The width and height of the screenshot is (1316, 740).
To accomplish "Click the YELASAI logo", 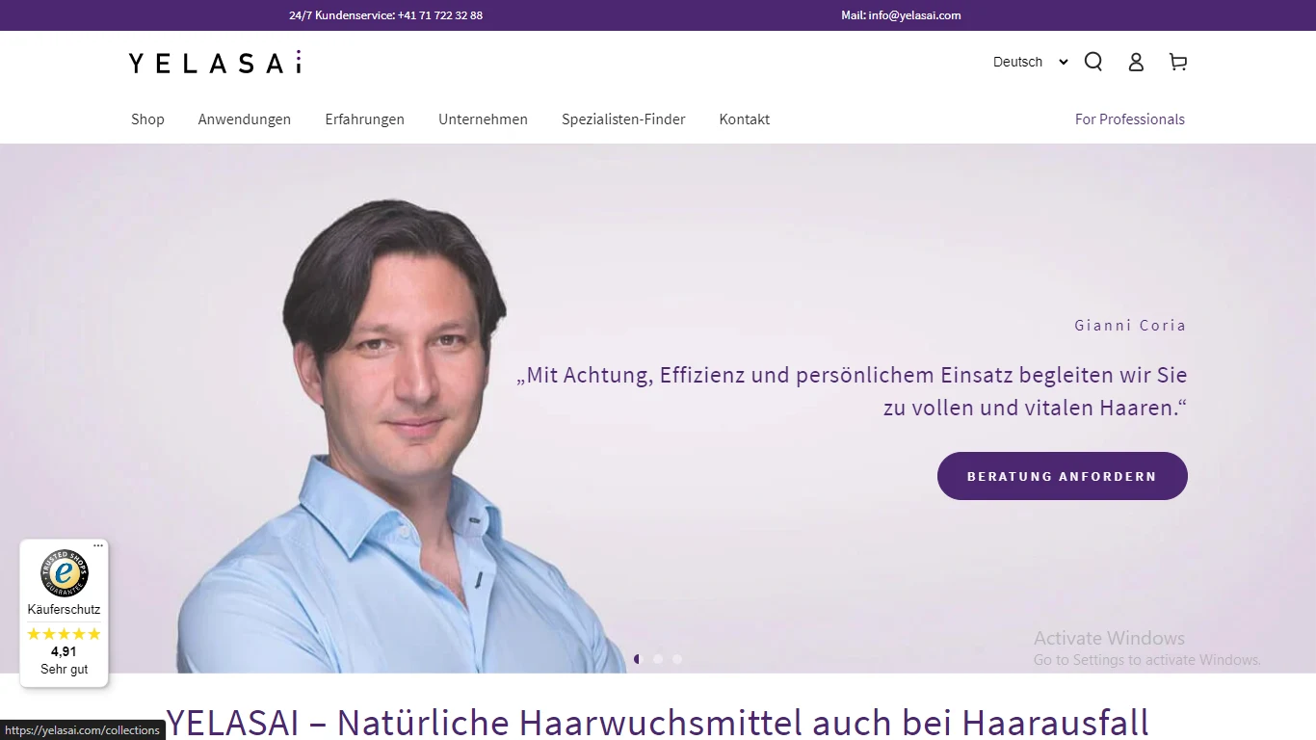I will pos(215,62).
